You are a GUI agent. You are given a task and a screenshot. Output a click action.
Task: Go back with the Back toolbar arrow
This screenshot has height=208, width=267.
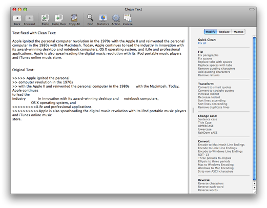[x=17, y=18]
